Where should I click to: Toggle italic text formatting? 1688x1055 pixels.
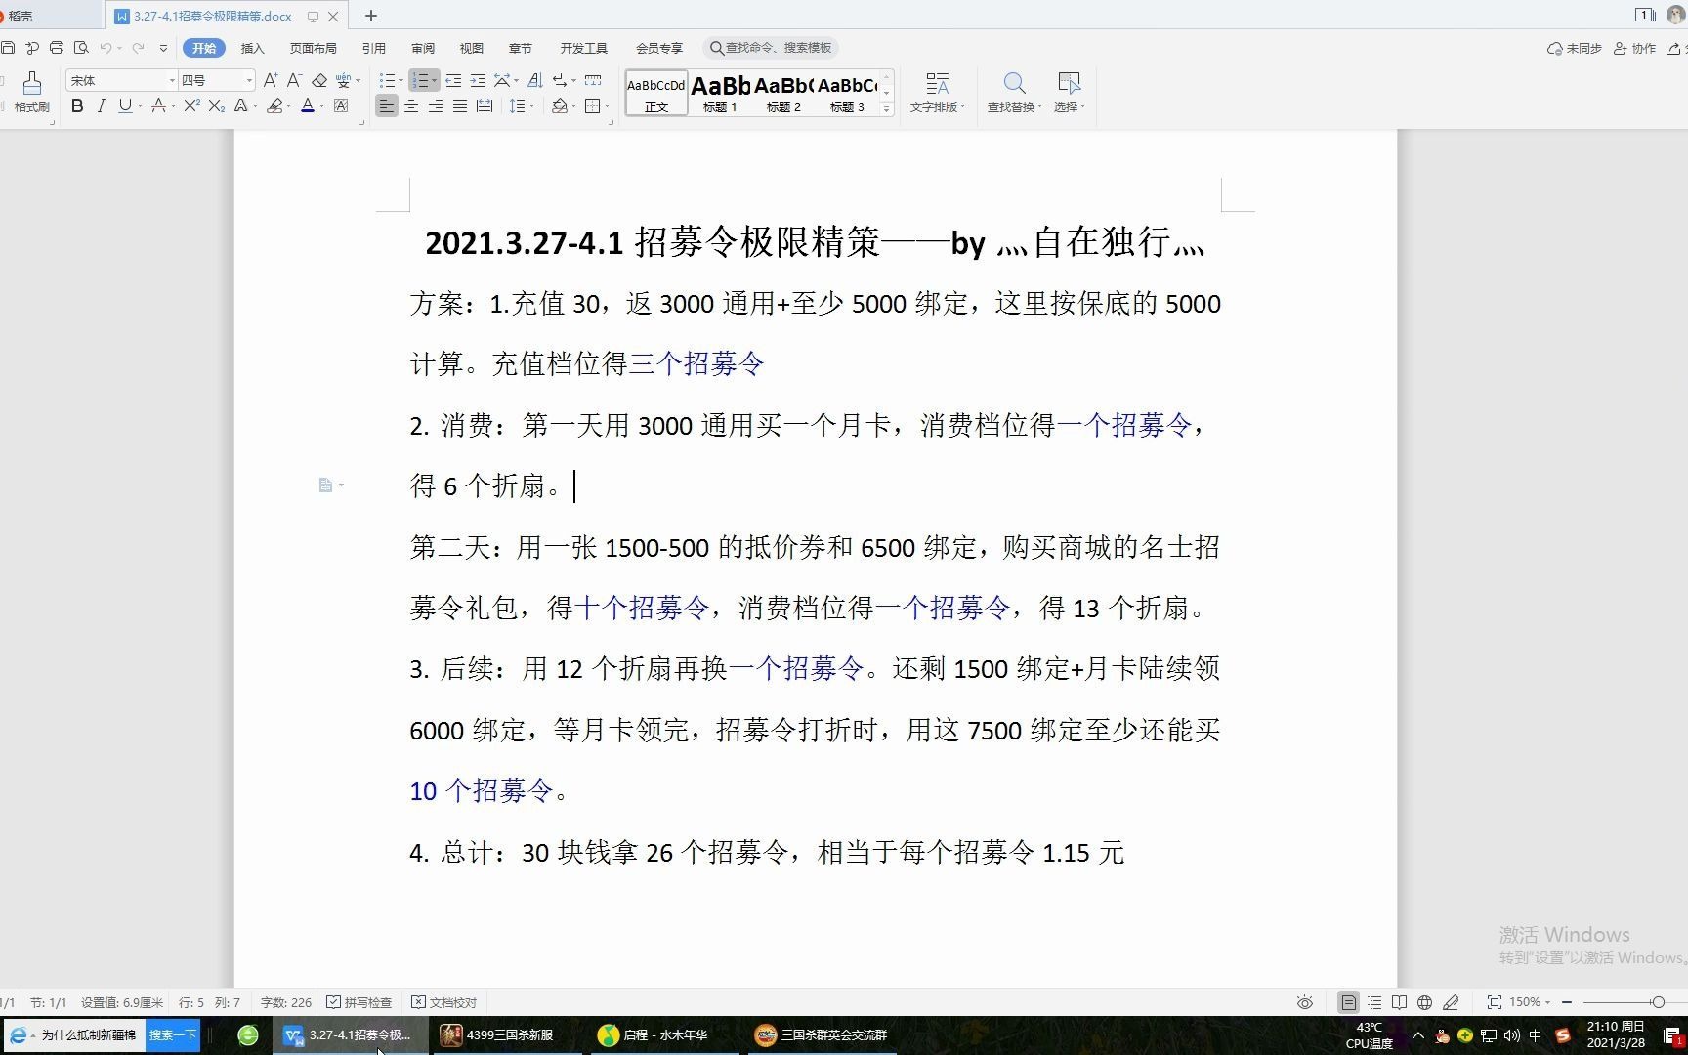point(101,106)
